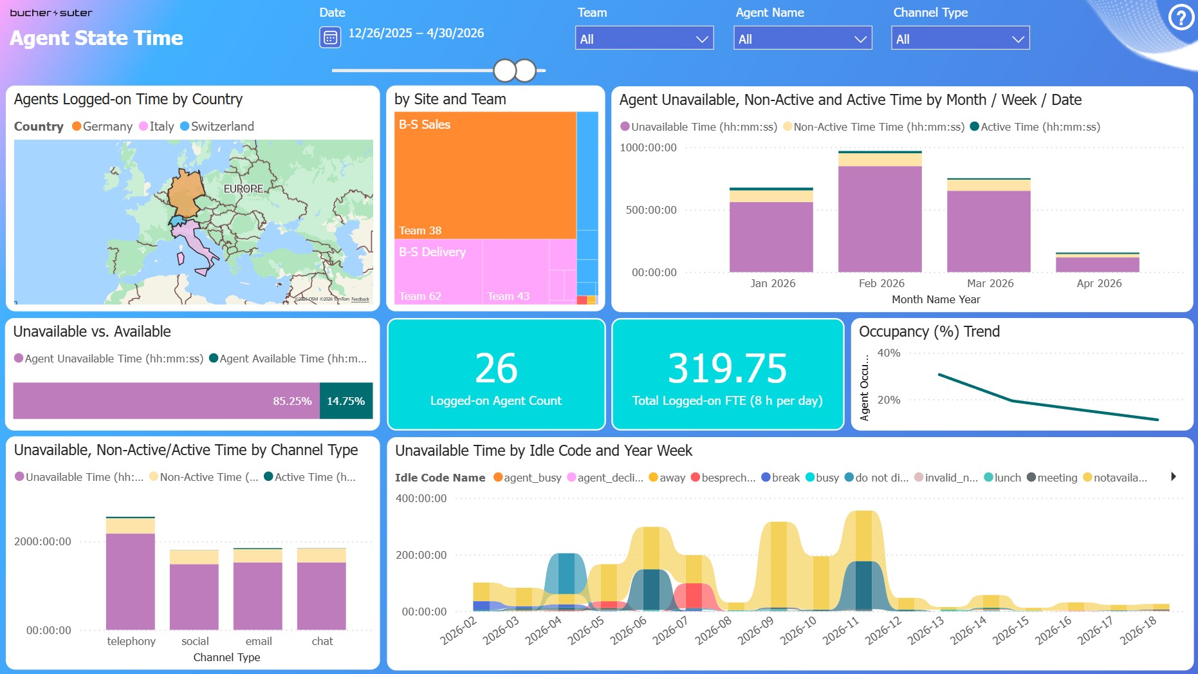
Task: Click the Agent Unavailable Time legend item
Action: tap(109, 359)
